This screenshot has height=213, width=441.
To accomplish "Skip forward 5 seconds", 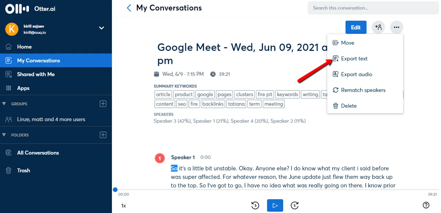I will pyautogui.click(x=295, y=205).
